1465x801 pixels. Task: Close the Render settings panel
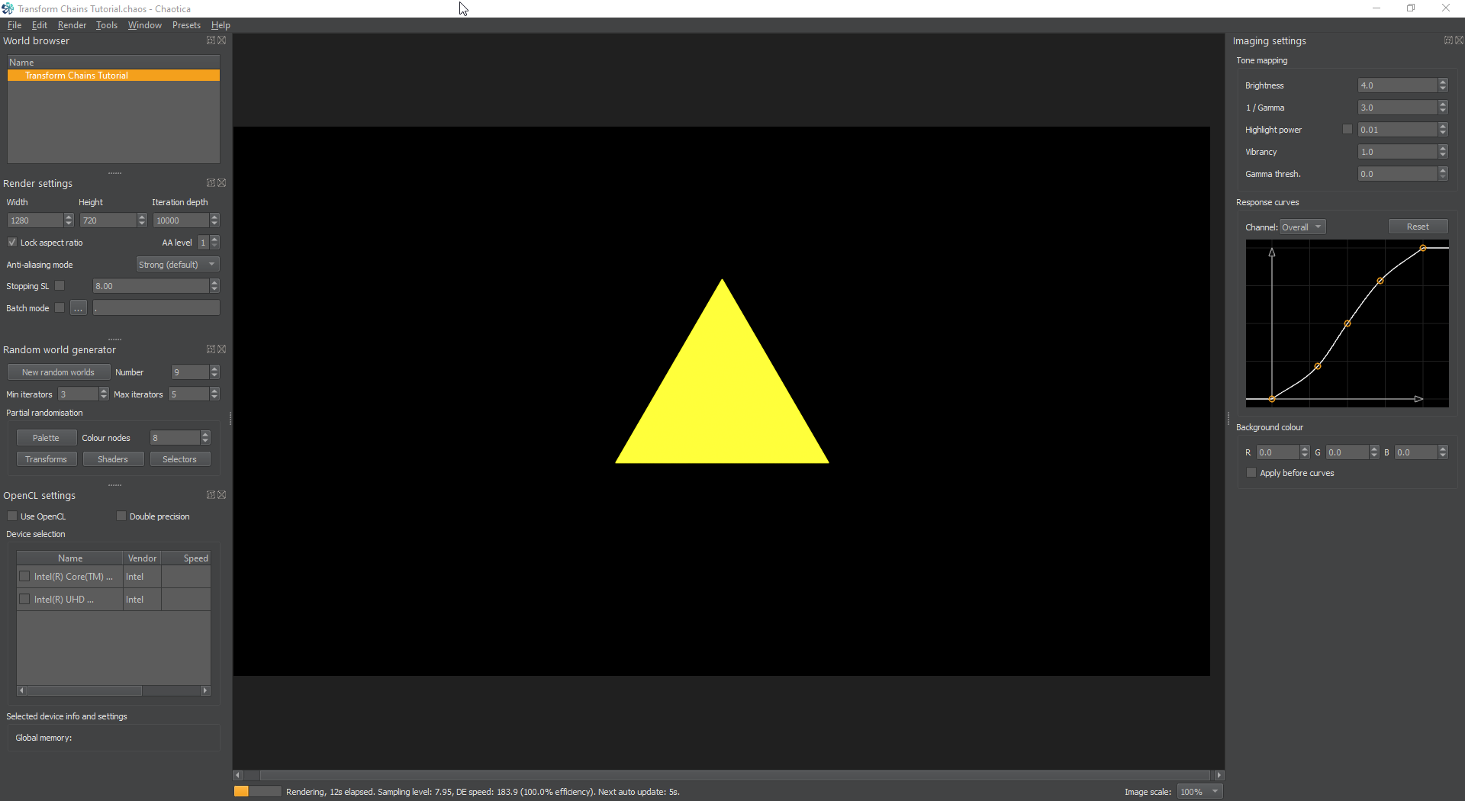pyautogui.click(x=222, y=183)
